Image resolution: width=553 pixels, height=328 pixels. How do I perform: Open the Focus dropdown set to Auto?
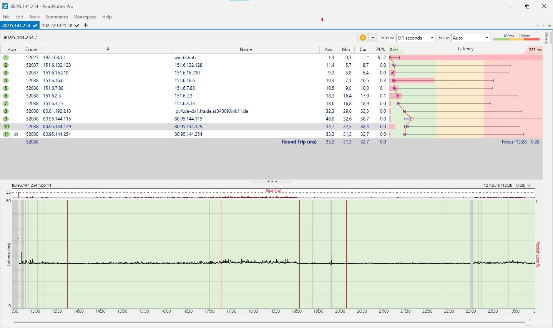click(x=470, y=38)
